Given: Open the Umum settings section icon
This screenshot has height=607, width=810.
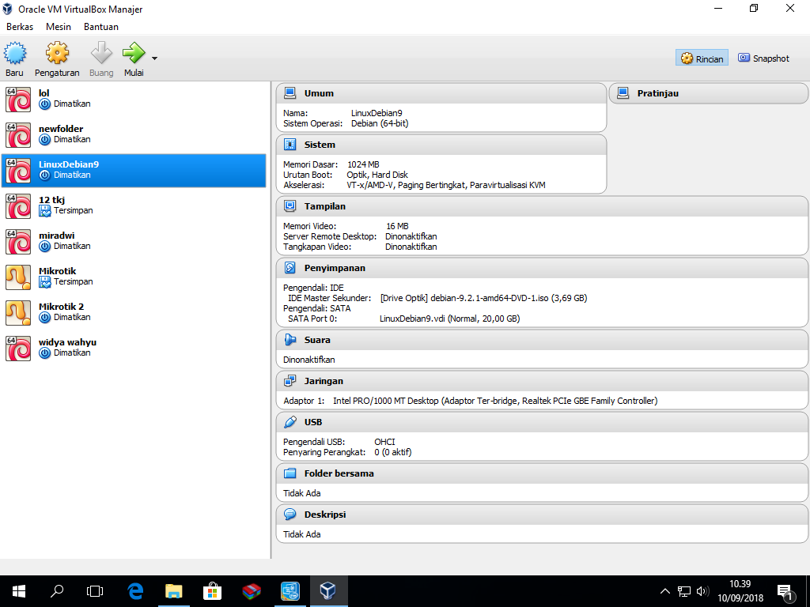Looking at the screenshot, I should tap(287, 92).
